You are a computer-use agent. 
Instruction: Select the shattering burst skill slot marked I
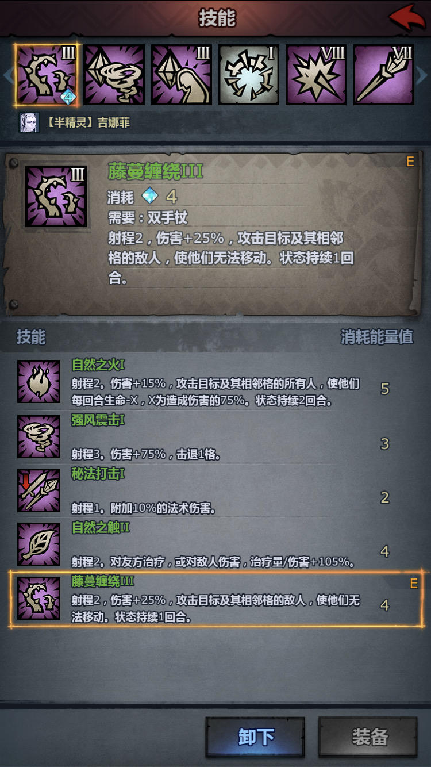pos(249,75)
